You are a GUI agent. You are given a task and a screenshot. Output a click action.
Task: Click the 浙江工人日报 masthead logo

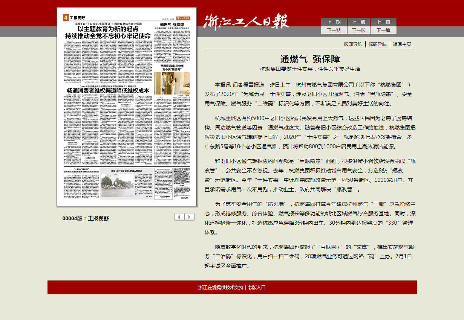tap(246, 21)
